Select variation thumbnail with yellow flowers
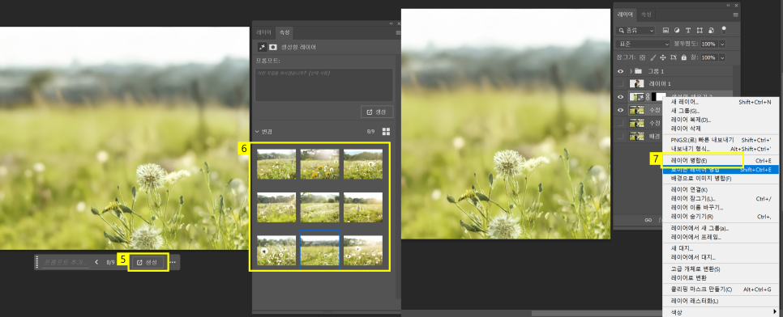 coord(319,164)
